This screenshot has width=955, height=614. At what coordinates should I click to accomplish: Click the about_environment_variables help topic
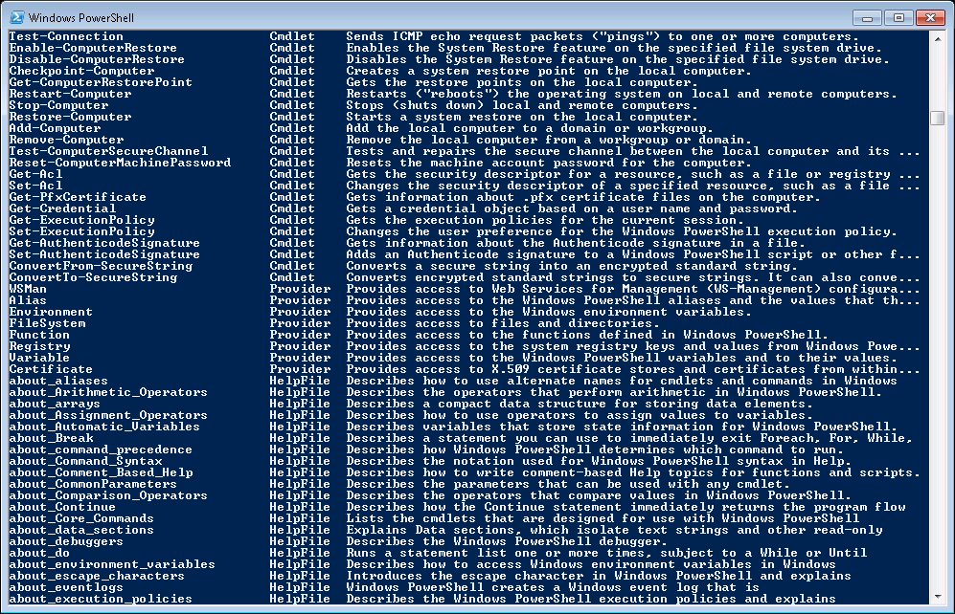pos(112,565)
